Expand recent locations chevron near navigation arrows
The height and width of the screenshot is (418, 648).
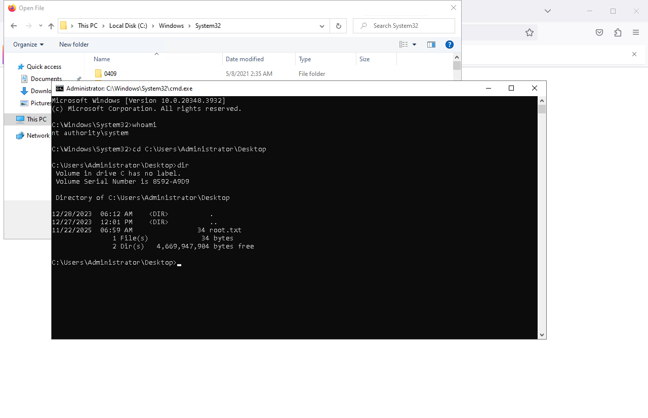coord(40,26)
